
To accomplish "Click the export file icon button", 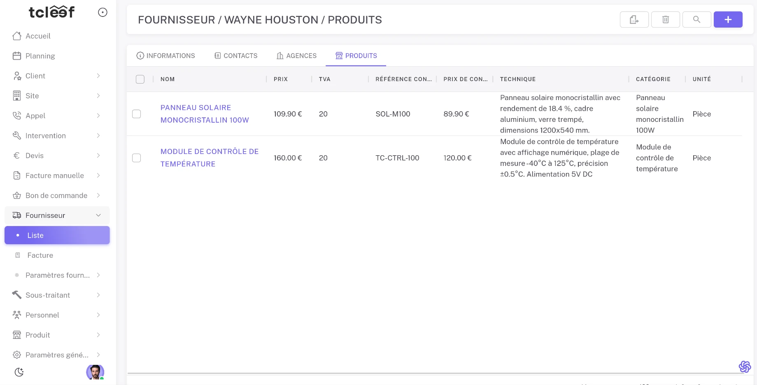I will [634, 19].
